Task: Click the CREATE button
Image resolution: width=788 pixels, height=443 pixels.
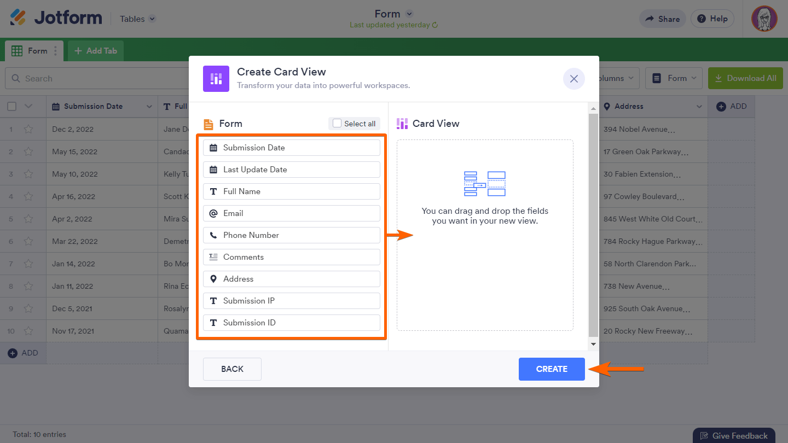Action: coord(552,369)
